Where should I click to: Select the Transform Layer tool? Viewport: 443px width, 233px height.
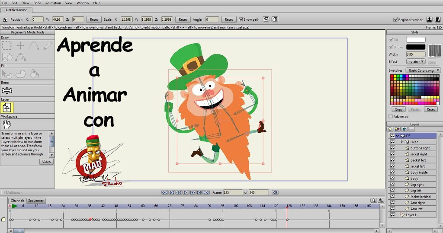(7, 108)
